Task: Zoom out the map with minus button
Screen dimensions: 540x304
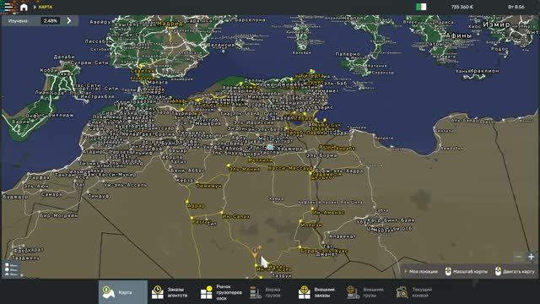Action: (518, 257)
